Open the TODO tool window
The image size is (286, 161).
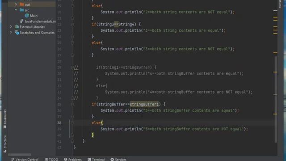52,159
